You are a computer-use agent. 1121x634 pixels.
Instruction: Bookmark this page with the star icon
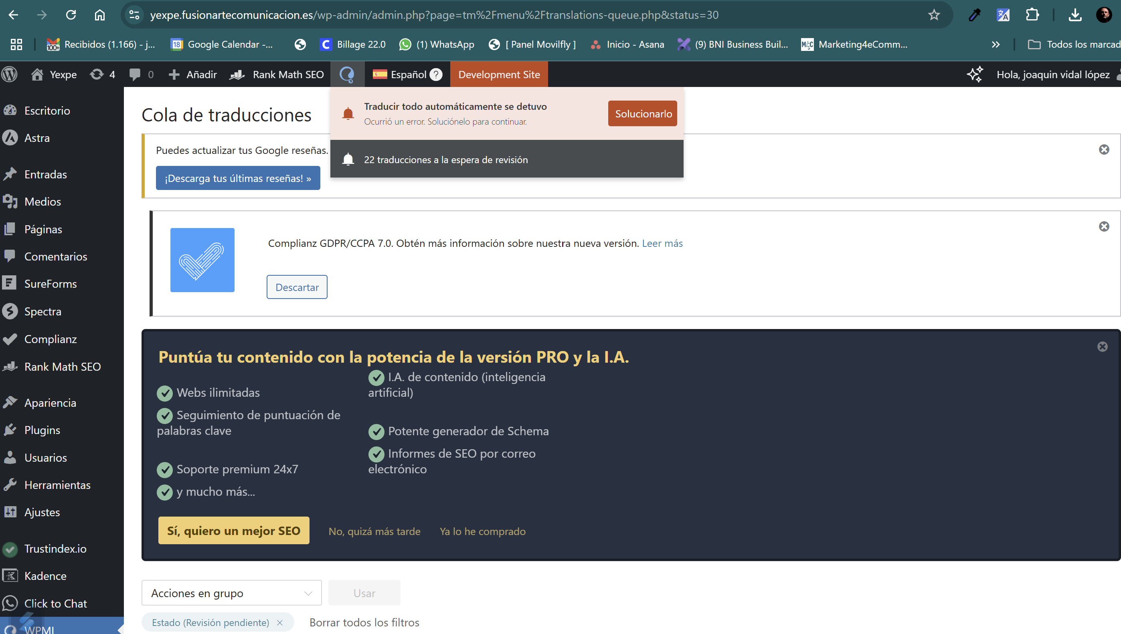point(934,15)
